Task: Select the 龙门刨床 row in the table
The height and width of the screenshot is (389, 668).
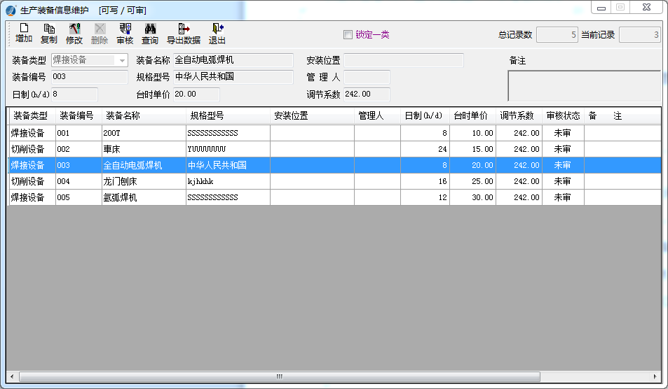Action: pos(143,181)
